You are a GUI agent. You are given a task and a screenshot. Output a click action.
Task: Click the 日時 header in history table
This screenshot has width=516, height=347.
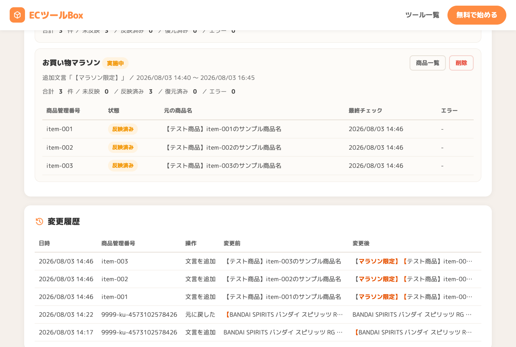[44, 243]
